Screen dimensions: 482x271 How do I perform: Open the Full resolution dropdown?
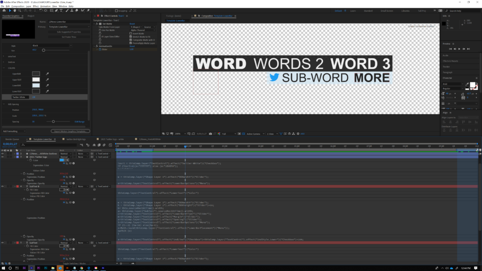(229, 134)
